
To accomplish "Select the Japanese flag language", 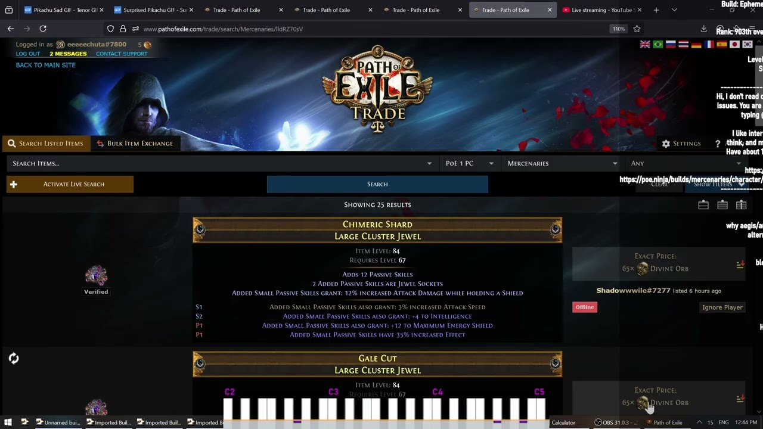I will [x=734, y=45].
